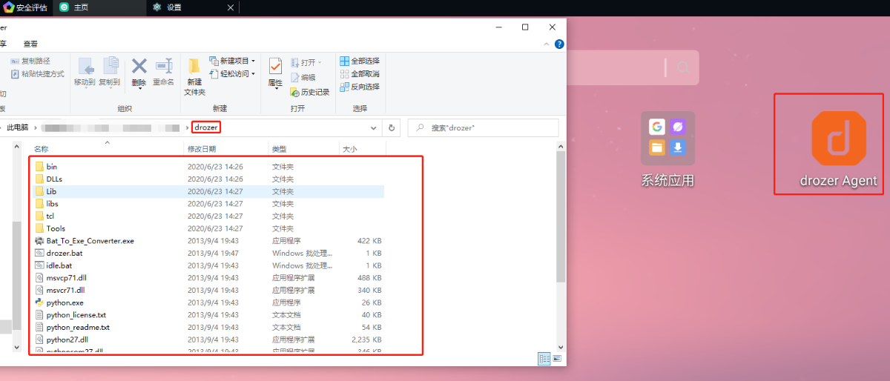Viewport: 890px width, 381px height.
Task: Open 历史记录 history in the ribbon
Action: click(309, 92)
